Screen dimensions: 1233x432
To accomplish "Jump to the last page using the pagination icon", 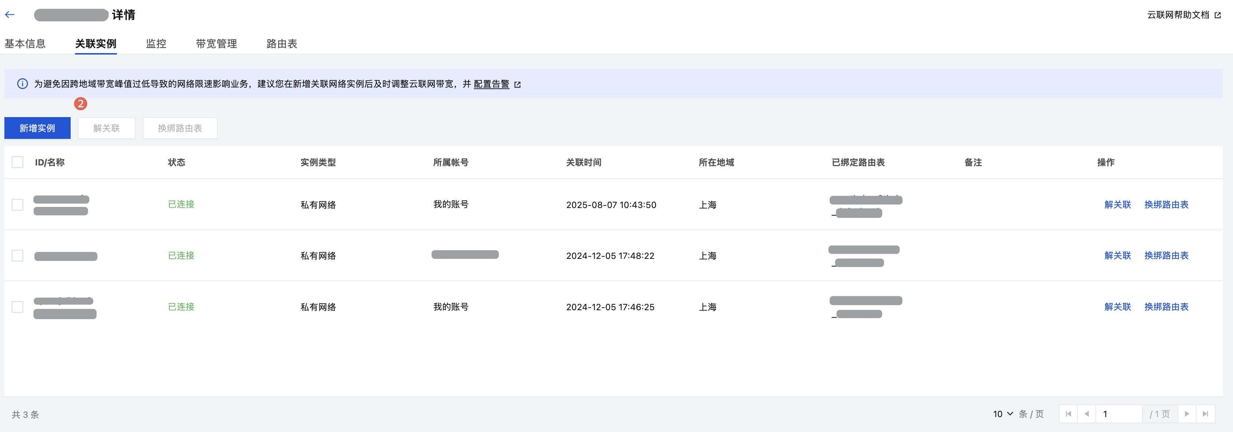I will click(x=1205, y=414).
